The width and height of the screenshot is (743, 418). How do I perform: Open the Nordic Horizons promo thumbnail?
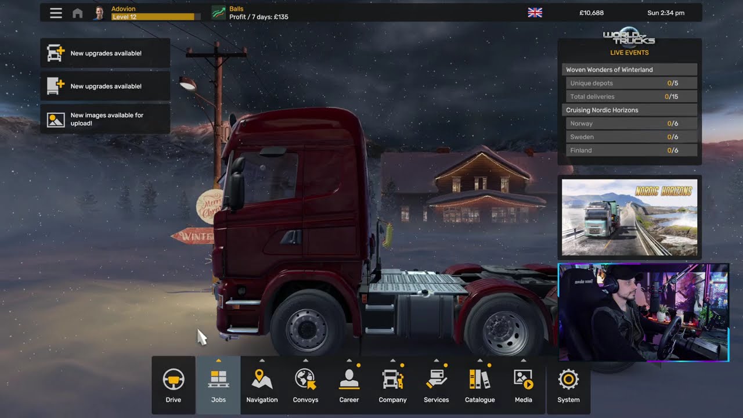pyautogui.click(x=629, y=218)
